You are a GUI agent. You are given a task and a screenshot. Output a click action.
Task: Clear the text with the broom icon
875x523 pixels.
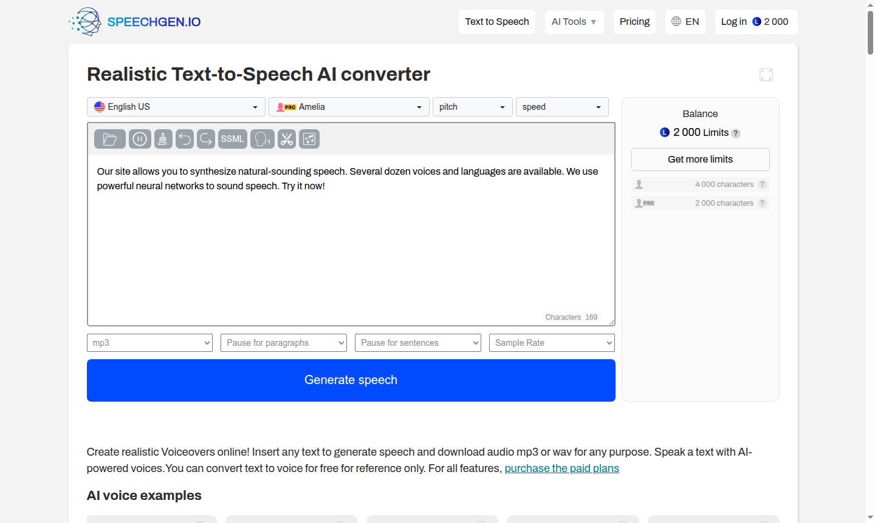163,138
